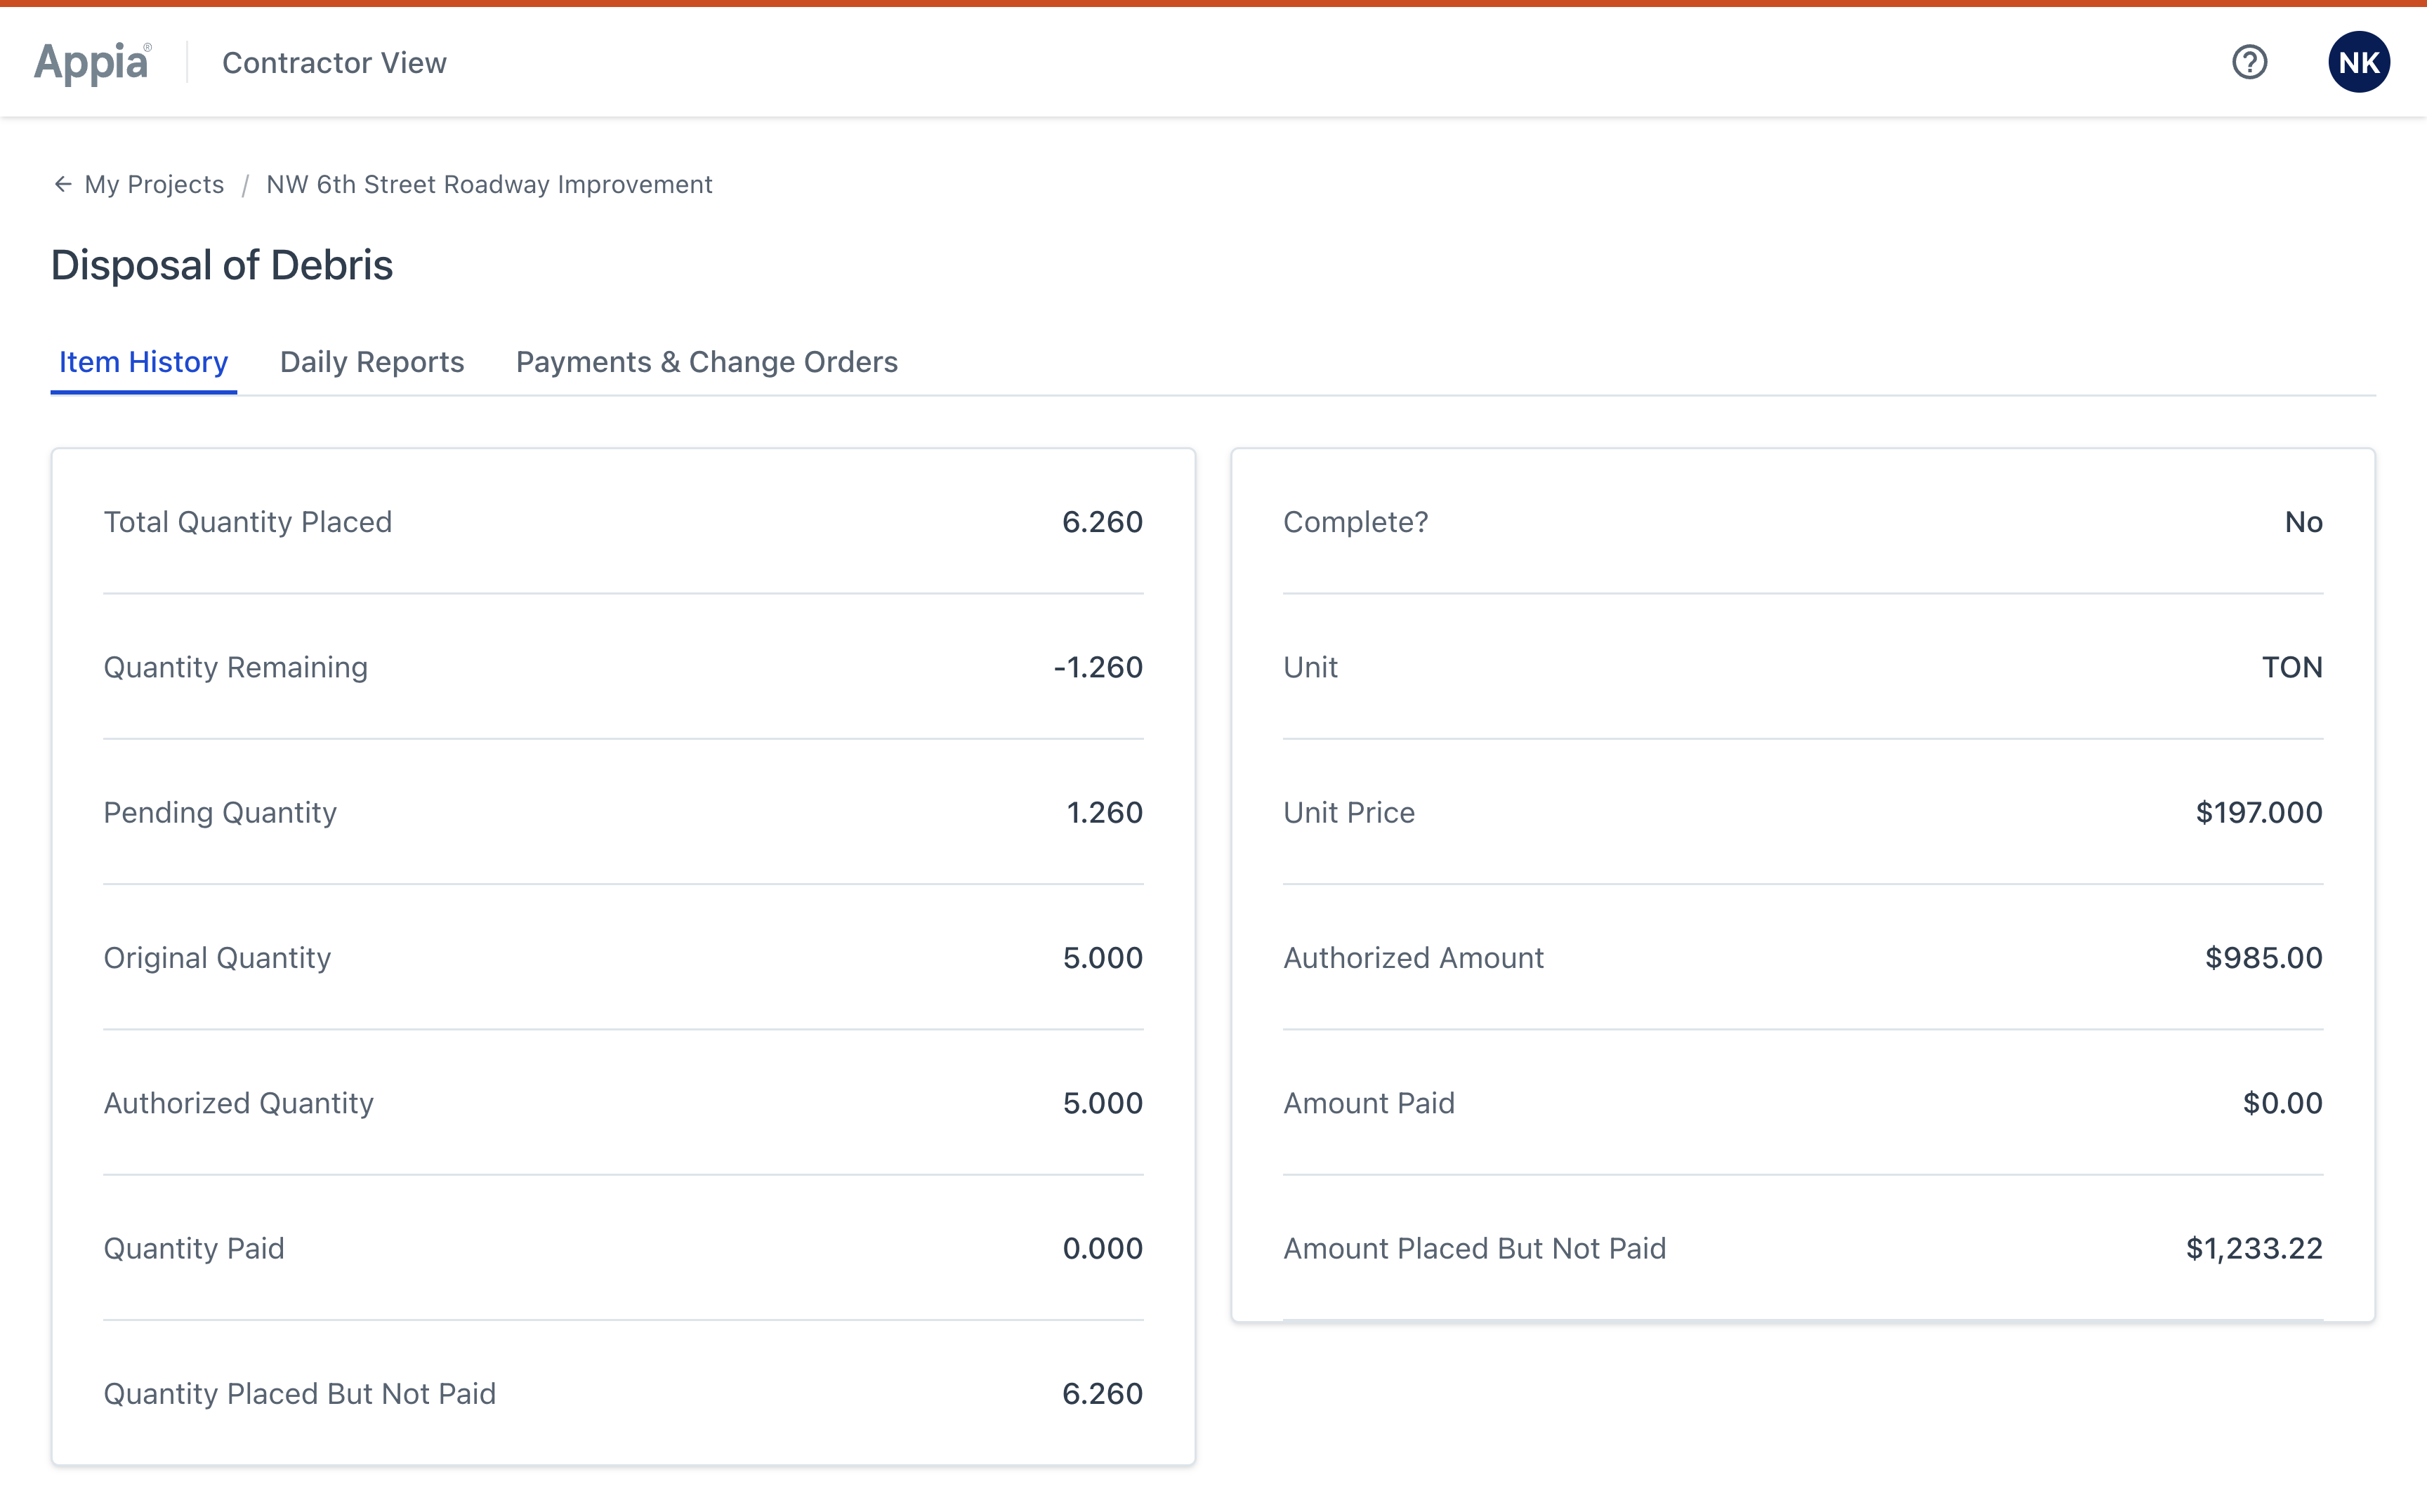Click the Amount Paid label
Image resolution: width=2427 pixels, height=1512 pixels.
tap(1369, 1103)
